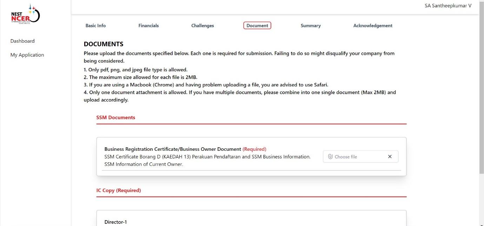Open the Dashboard page
484x226 pixels.
[22, 41]
